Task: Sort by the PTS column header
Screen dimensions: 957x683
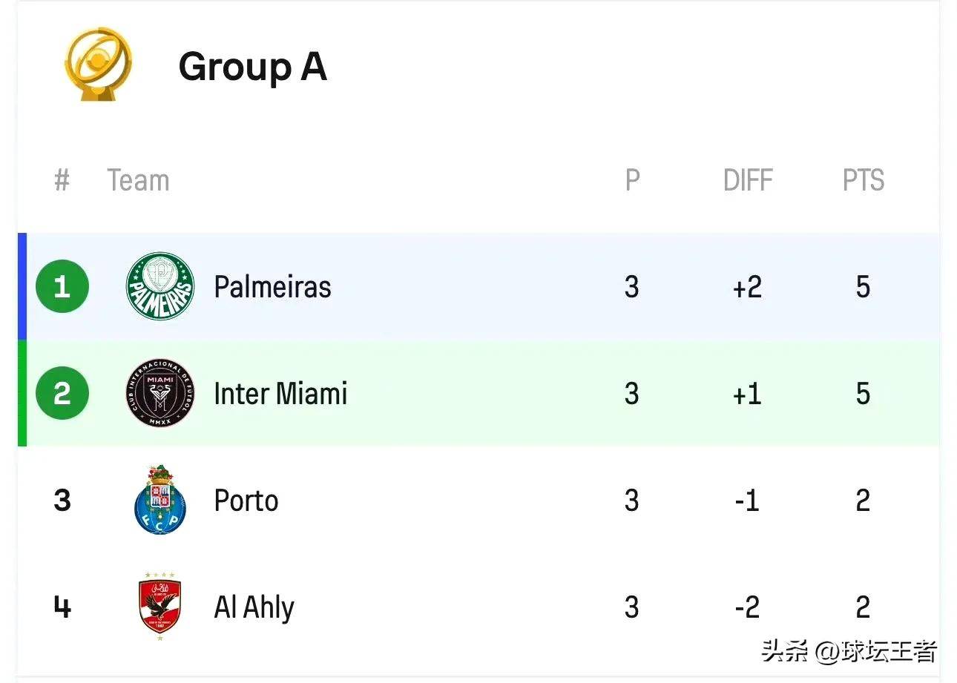Action: tap(864, 180)
